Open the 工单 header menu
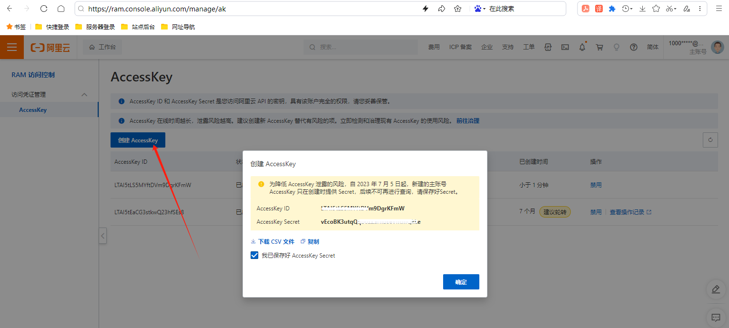729x328 pixels. coord(529,47)
